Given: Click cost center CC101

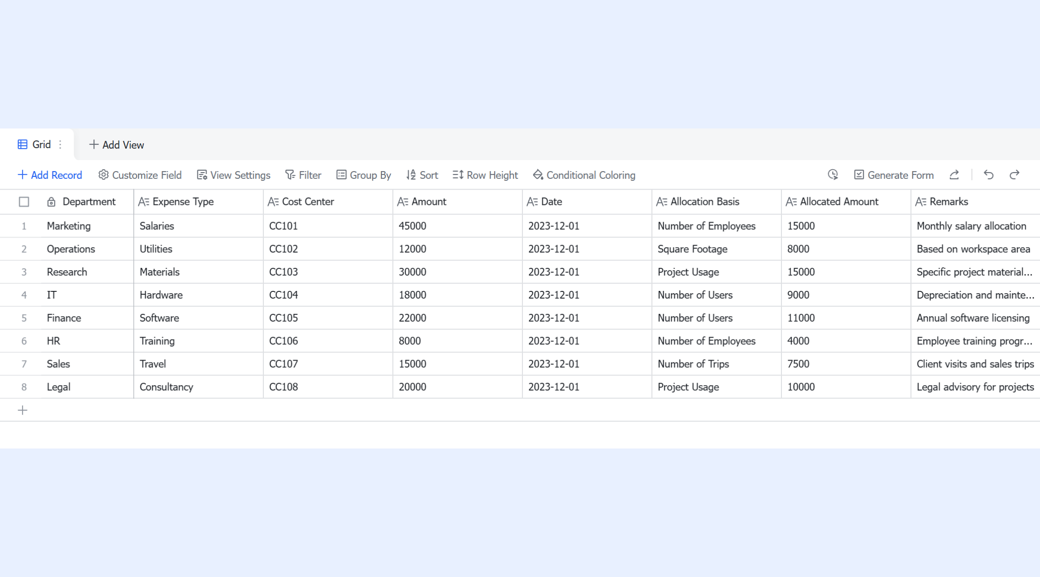Looking at the screenshot, I should [328, 226].
